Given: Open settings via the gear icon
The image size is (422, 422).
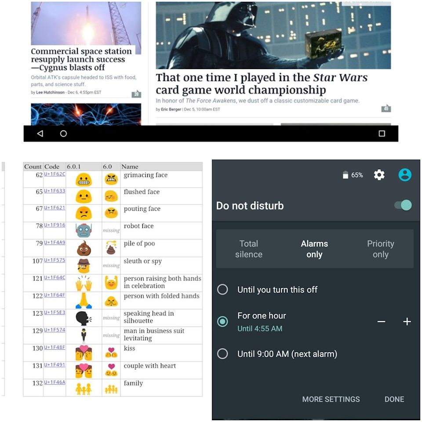Looking at the screenshot, I should 379,175.
